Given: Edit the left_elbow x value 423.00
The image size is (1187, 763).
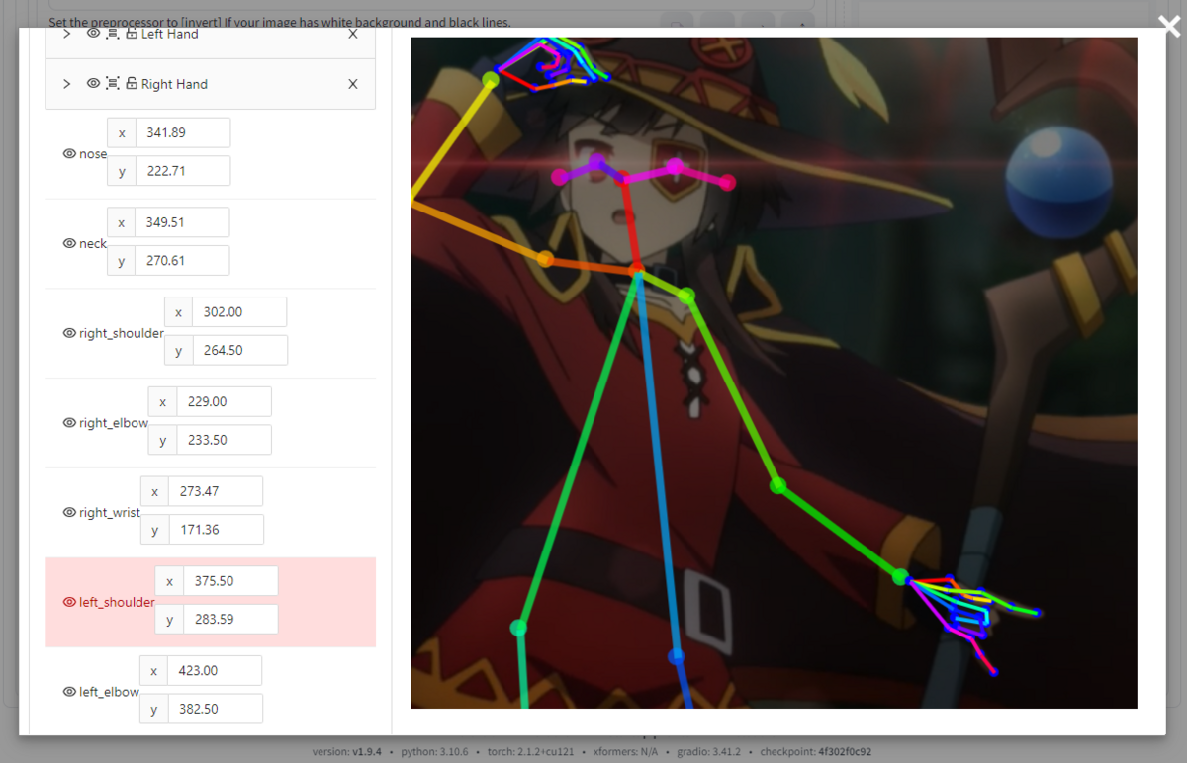Looking at the screenshot, I should [x=215, y=670].
